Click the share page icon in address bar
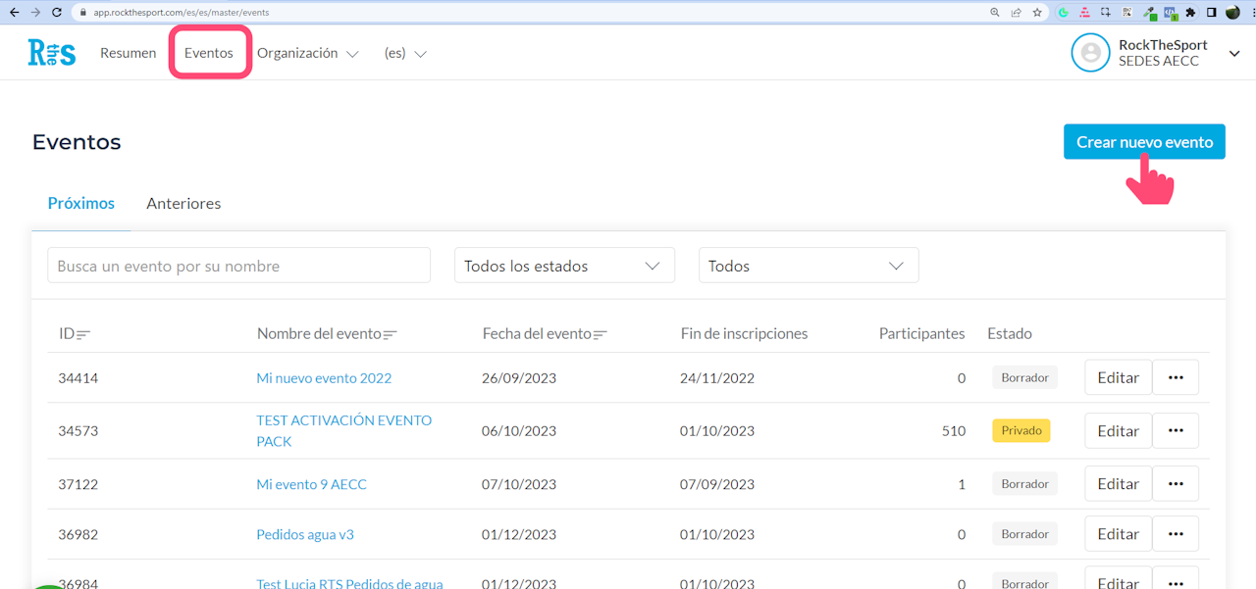This screenshot has height=589, width=1256. [x=1017, y=13]
